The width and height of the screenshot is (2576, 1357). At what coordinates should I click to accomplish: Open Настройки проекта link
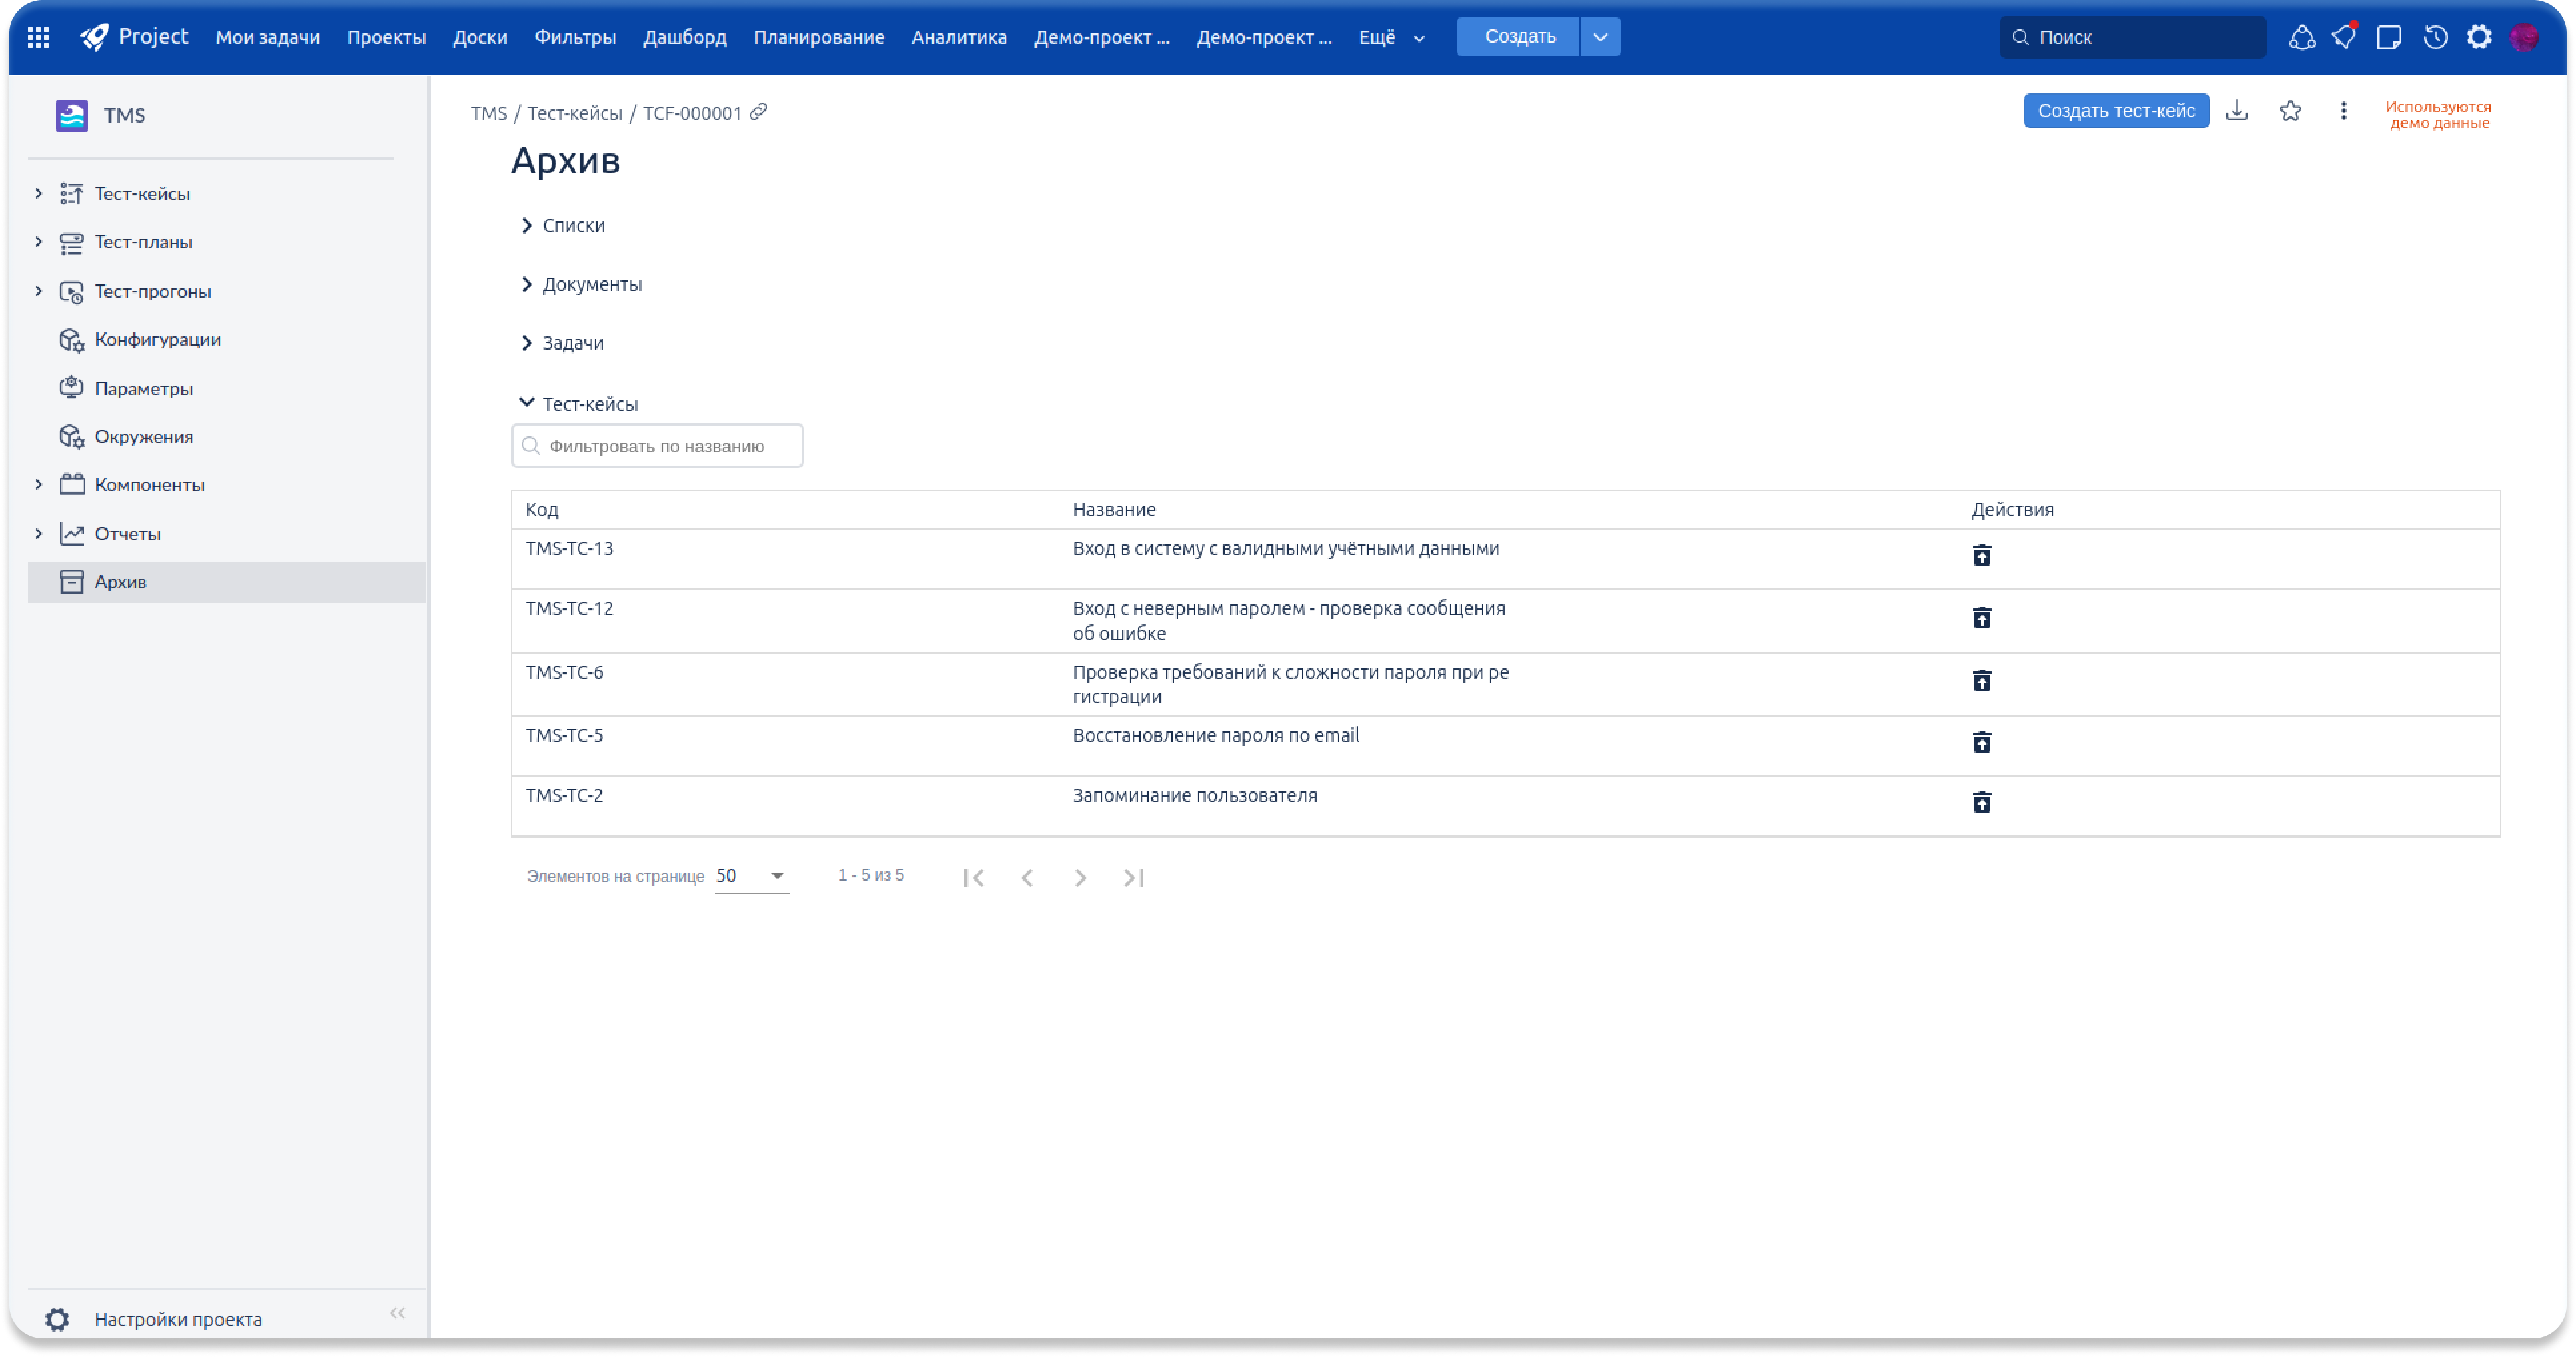[178, 1319]
